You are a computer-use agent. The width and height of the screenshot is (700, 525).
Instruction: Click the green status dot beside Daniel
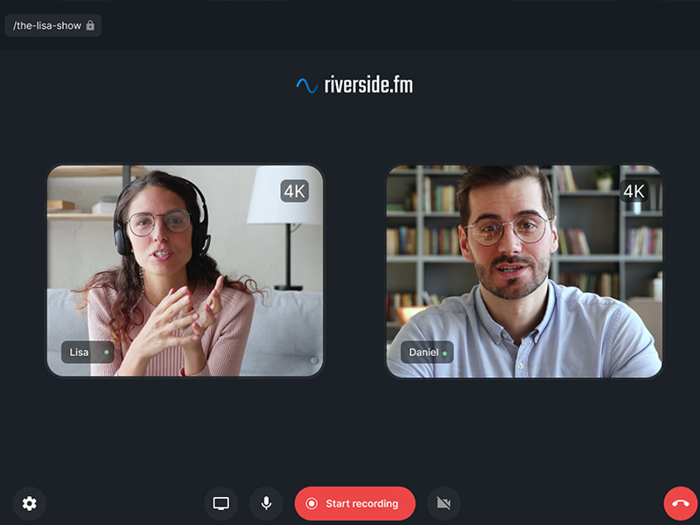coord(444,353)
